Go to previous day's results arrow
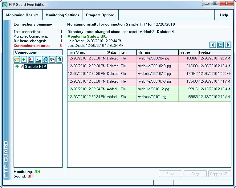Viewport: 236px width, 188px height. coord(213,45)
